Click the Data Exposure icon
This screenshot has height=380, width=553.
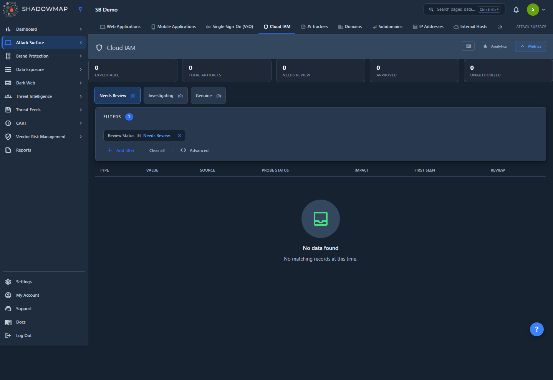pos(8,69)
